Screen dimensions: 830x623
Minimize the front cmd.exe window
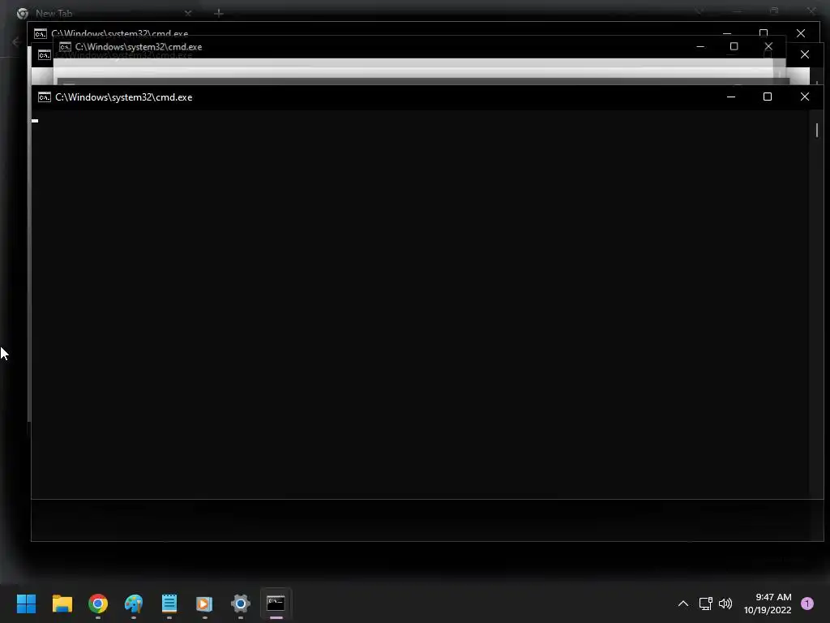(731, 97)
